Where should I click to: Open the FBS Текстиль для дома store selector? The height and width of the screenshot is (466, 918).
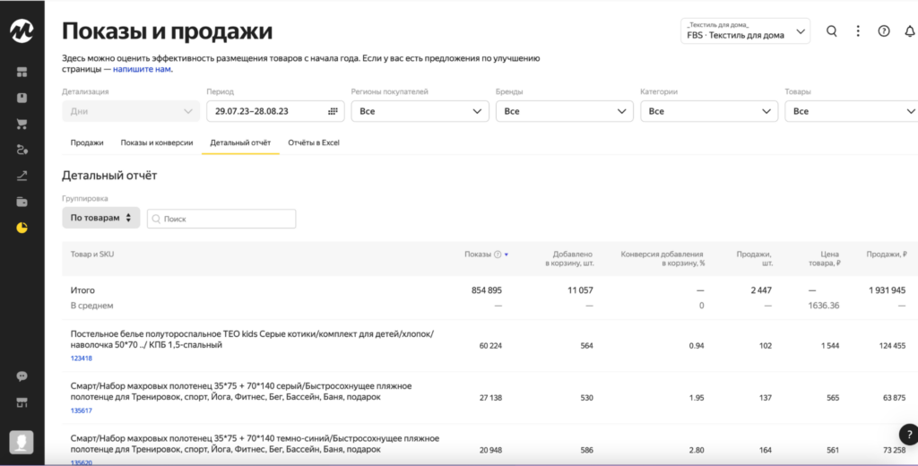point(745,31)
